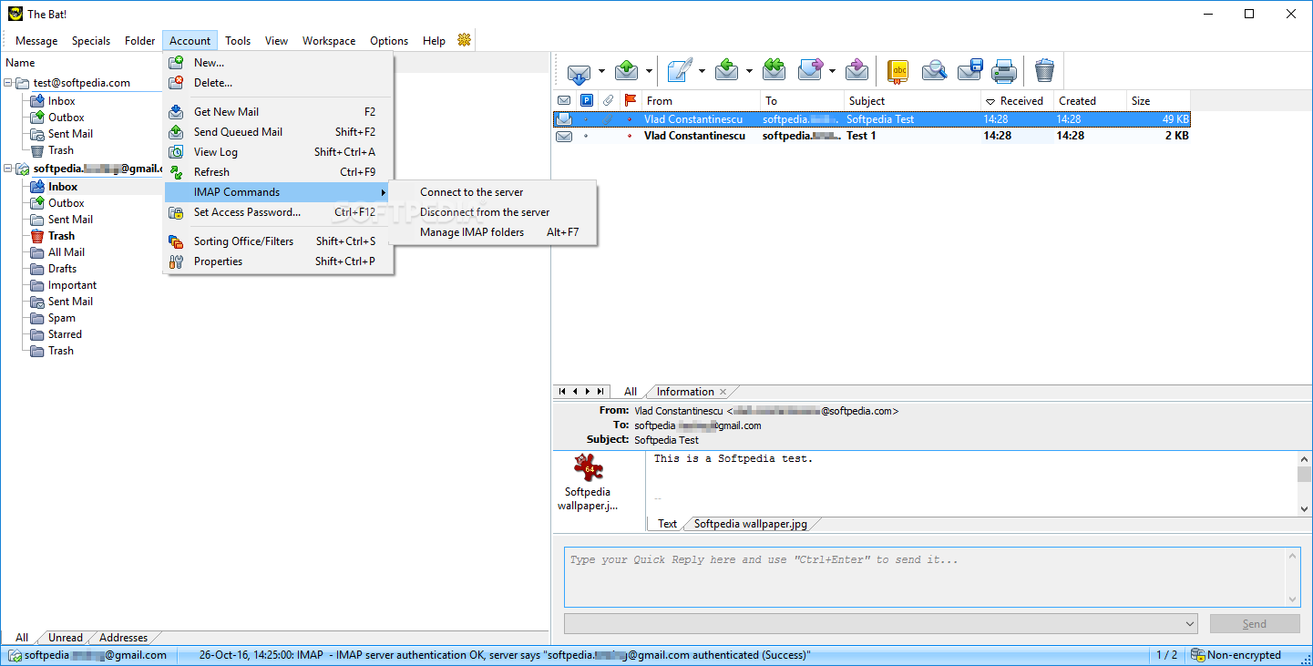Click Refresh in the Account menu
The height and width of the screenshot is (666, 1313).
point(277,172)
